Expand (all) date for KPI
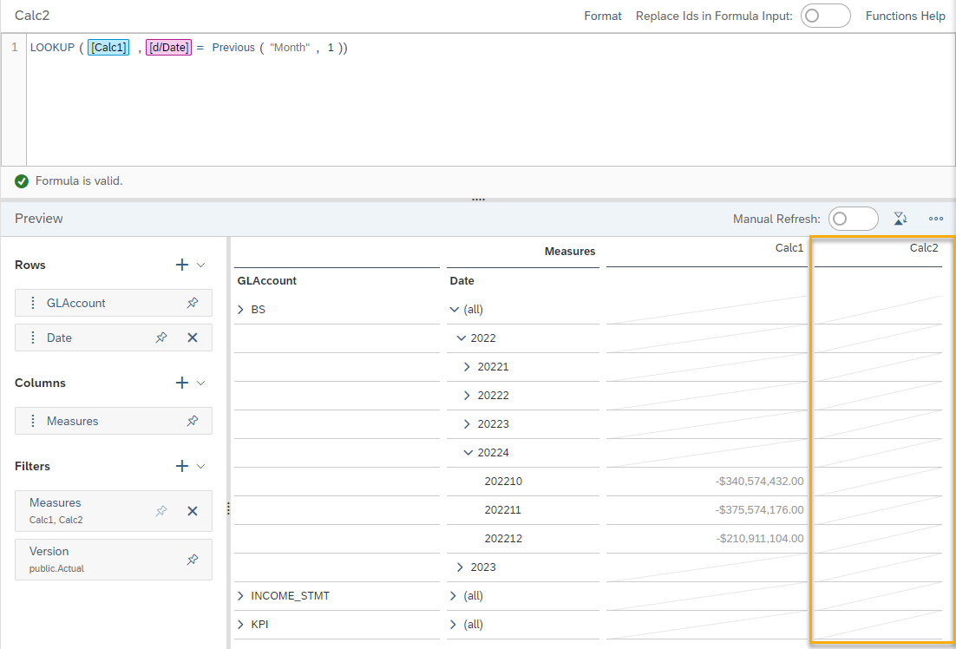 click(453, 626)
